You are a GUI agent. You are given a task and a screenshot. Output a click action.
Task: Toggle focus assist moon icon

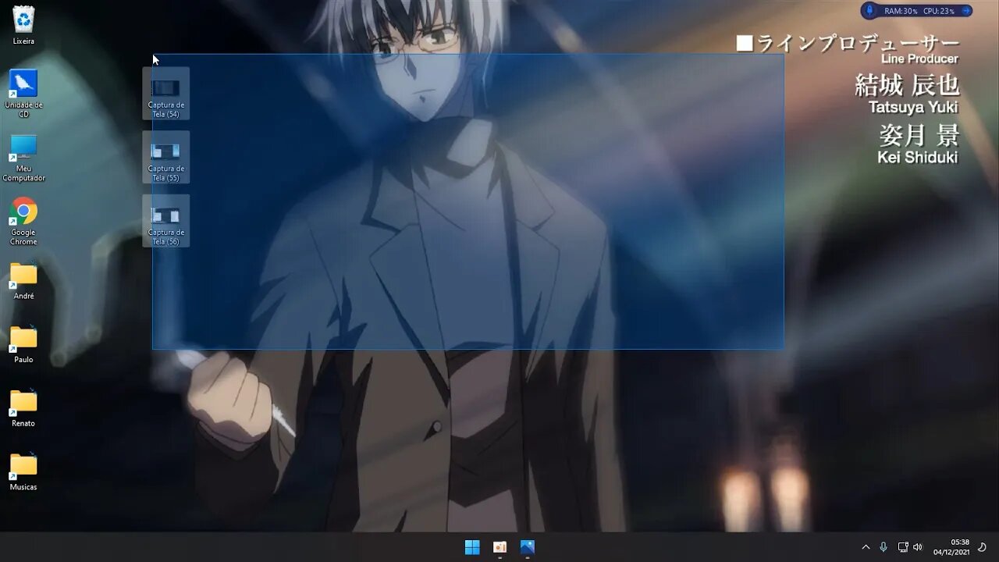pyautogui.click(x=982, y=547)
